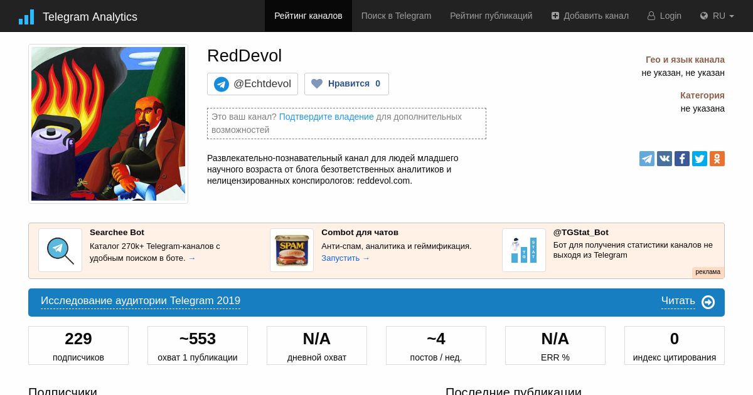Open Поиск в Telegram menu item
The image size is (753, 395).
(x=396, y=16)
